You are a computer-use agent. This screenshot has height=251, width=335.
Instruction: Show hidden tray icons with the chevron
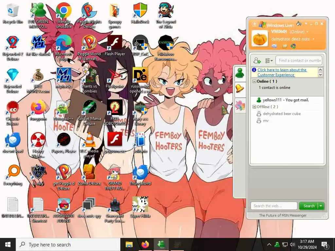pyautogui.click(x=269, y=244)
